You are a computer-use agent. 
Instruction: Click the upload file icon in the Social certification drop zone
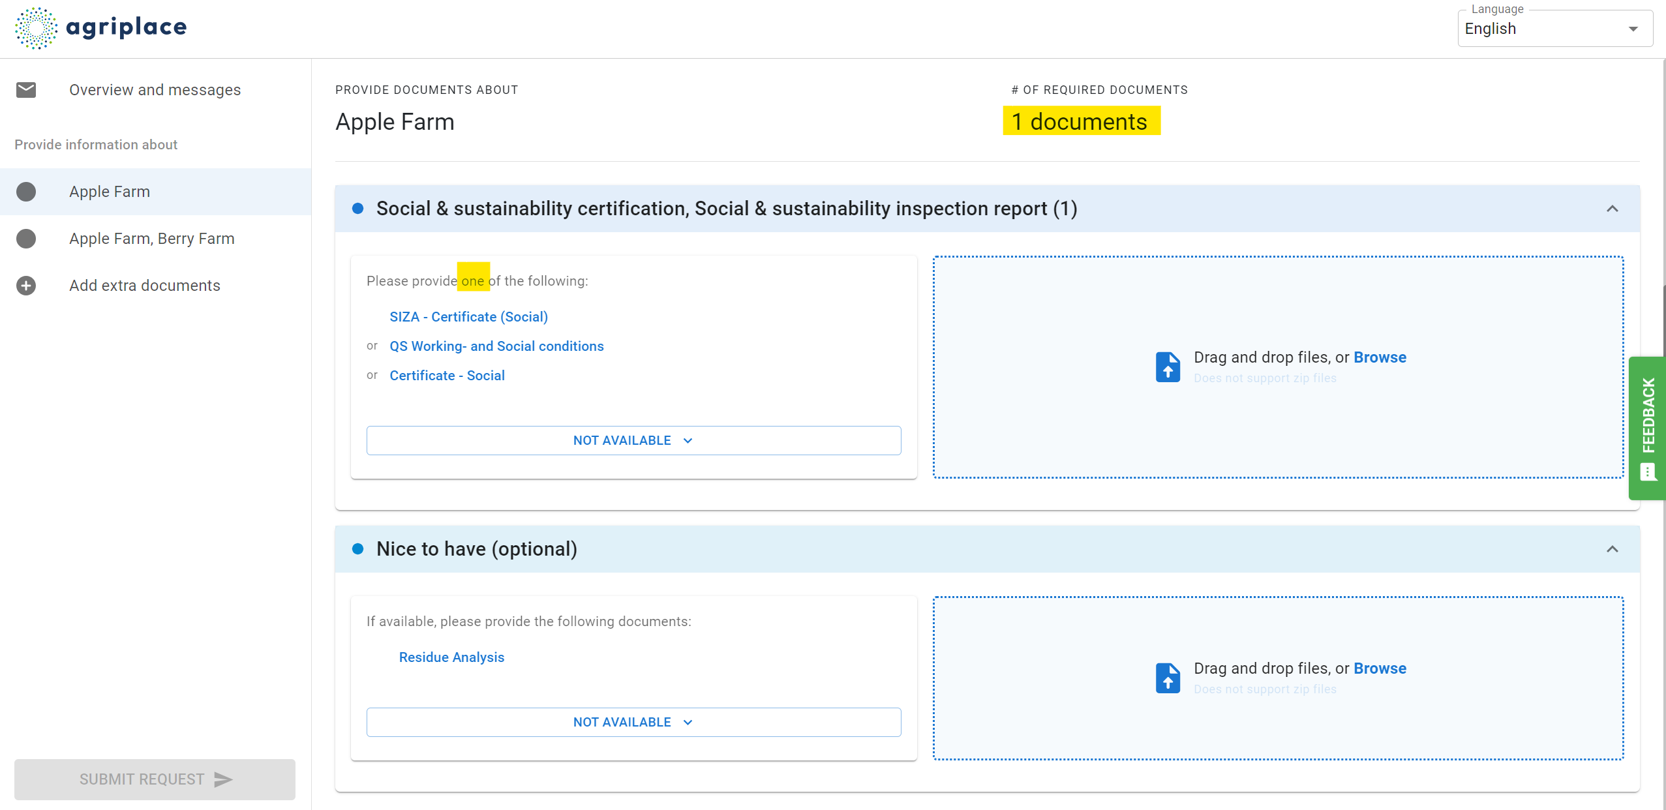click(1168, 367)
